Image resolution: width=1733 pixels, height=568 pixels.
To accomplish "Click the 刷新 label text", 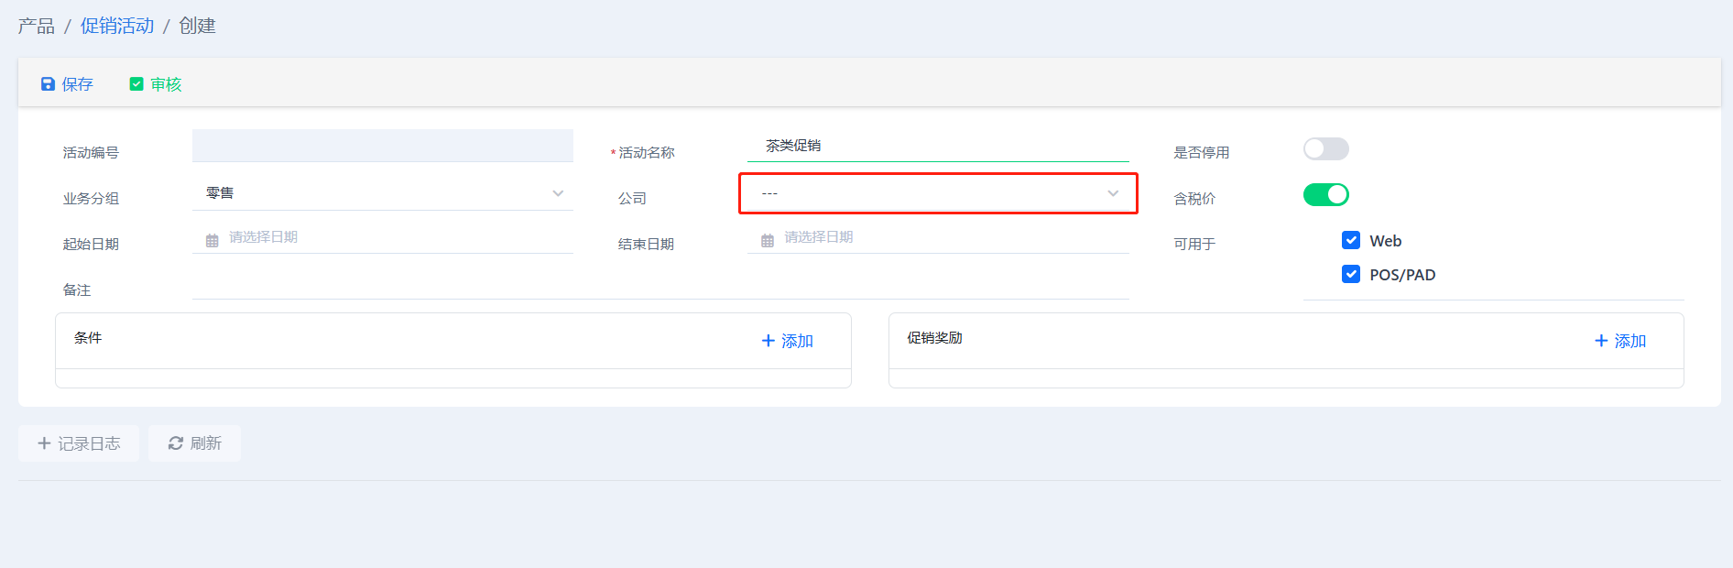I will pyautogui.click(x=206, y=443).
